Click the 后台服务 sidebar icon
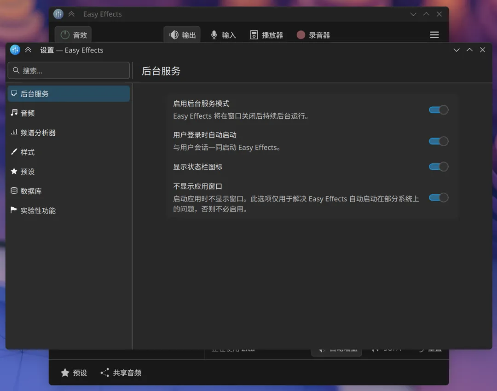The image size is (497, 391). coord(14,93)
